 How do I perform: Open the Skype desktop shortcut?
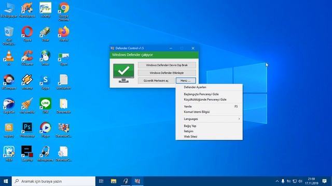(x=45, y=82)
